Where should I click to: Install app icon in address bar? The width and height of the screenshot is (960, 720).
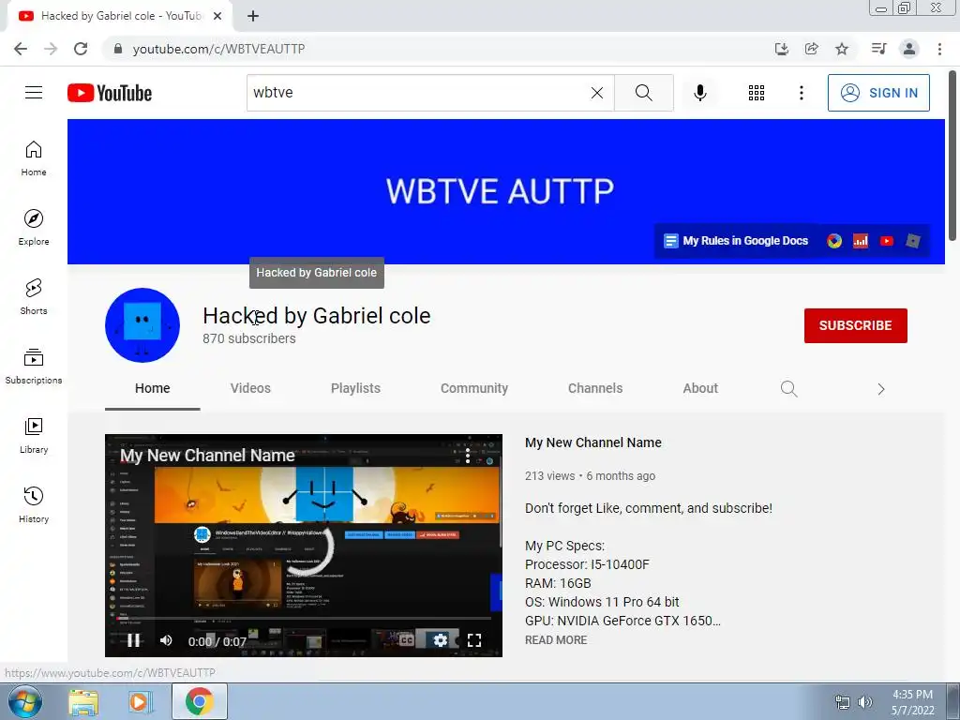tap(782, 49)
